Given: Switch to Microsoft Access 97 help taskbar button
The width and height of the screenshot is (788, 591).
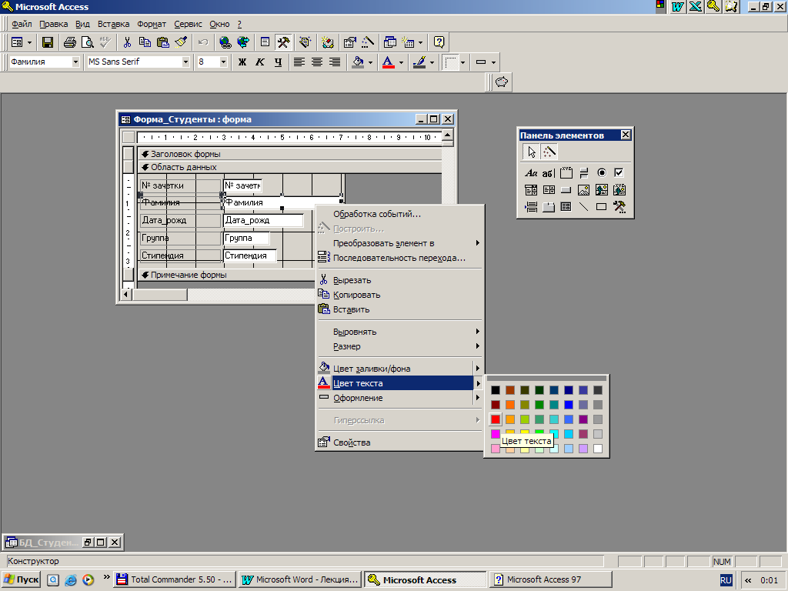Looking at the screenshot, I should (551, 579).
